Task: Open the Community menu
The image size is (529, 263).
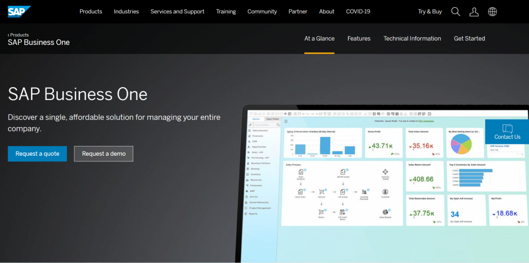Action: pos(262,11)
